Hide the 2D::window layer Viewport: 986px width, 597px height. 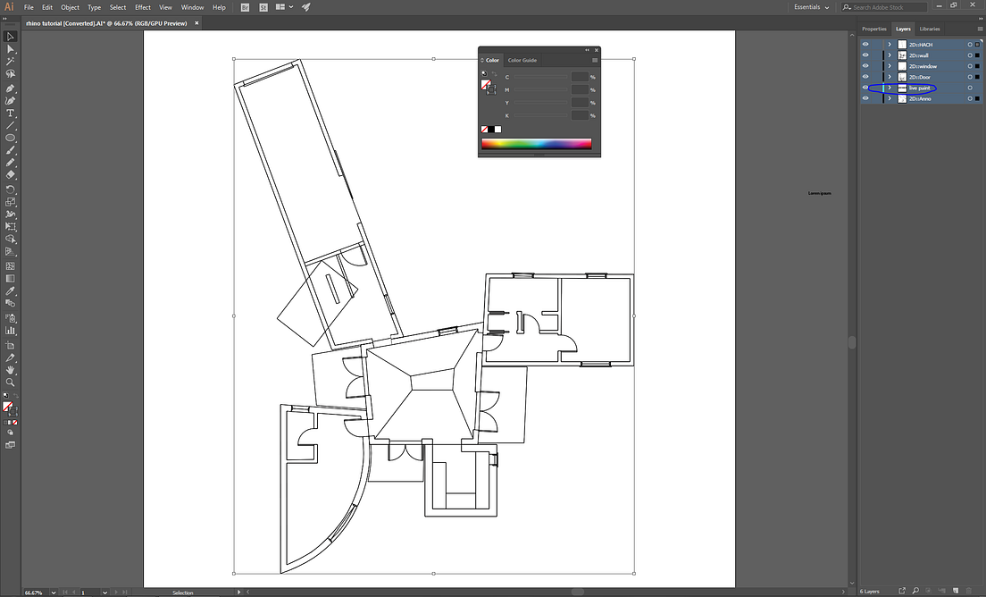[865, 66]
